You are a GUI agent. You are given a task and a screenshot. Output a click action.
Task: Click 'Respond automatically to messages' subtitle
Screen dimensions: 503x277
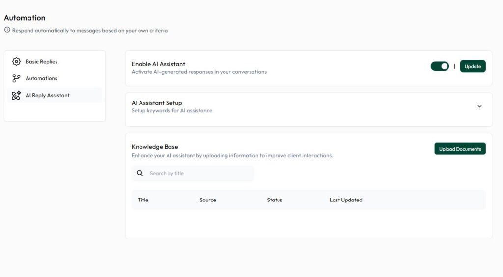point(90,31)
